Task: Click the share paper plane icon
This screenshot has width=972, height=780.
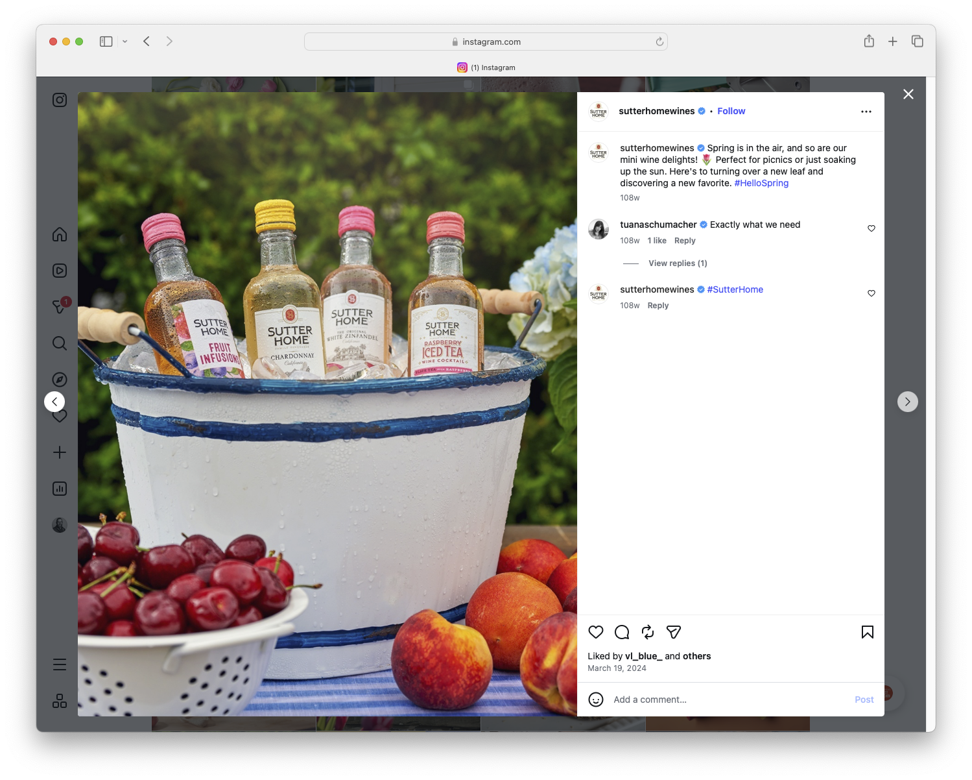Action: pos(673,632)
